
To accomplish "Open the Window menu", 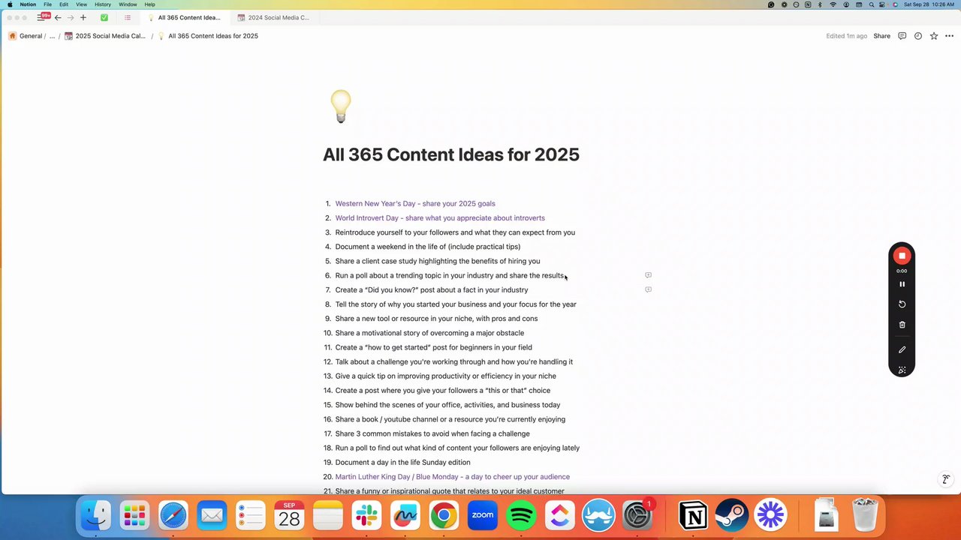I will [128, 4].
